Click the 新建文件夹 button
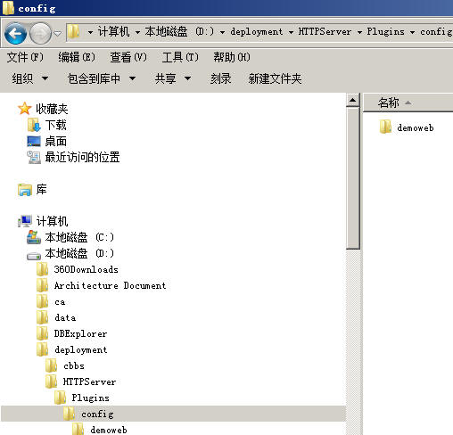Screen dimensions: 453x435 pyautogui.click(x=275, y=78)
